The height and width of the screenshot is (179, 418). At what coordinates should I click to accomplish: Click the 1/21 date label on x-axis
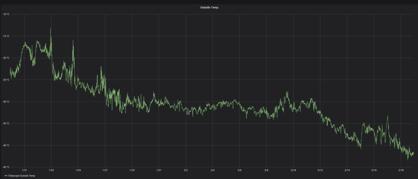[x=24, y=170]
